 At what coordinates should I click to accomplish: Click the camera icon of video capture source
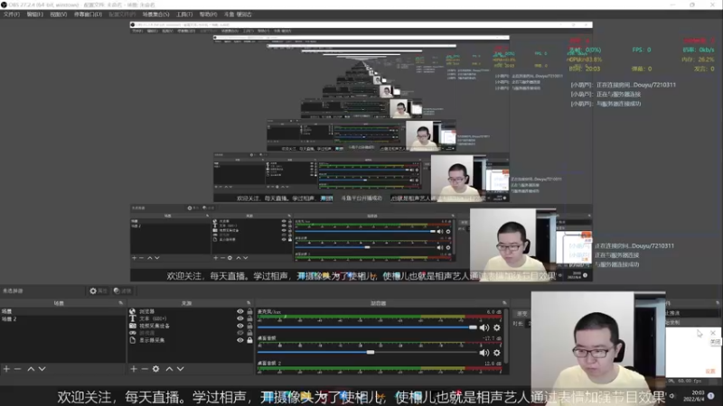tap(132, 326)
